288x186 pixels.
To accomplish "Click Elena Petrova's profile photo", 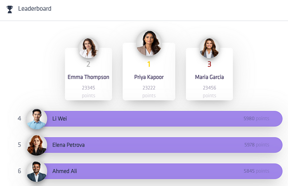I will coord(37,145).
